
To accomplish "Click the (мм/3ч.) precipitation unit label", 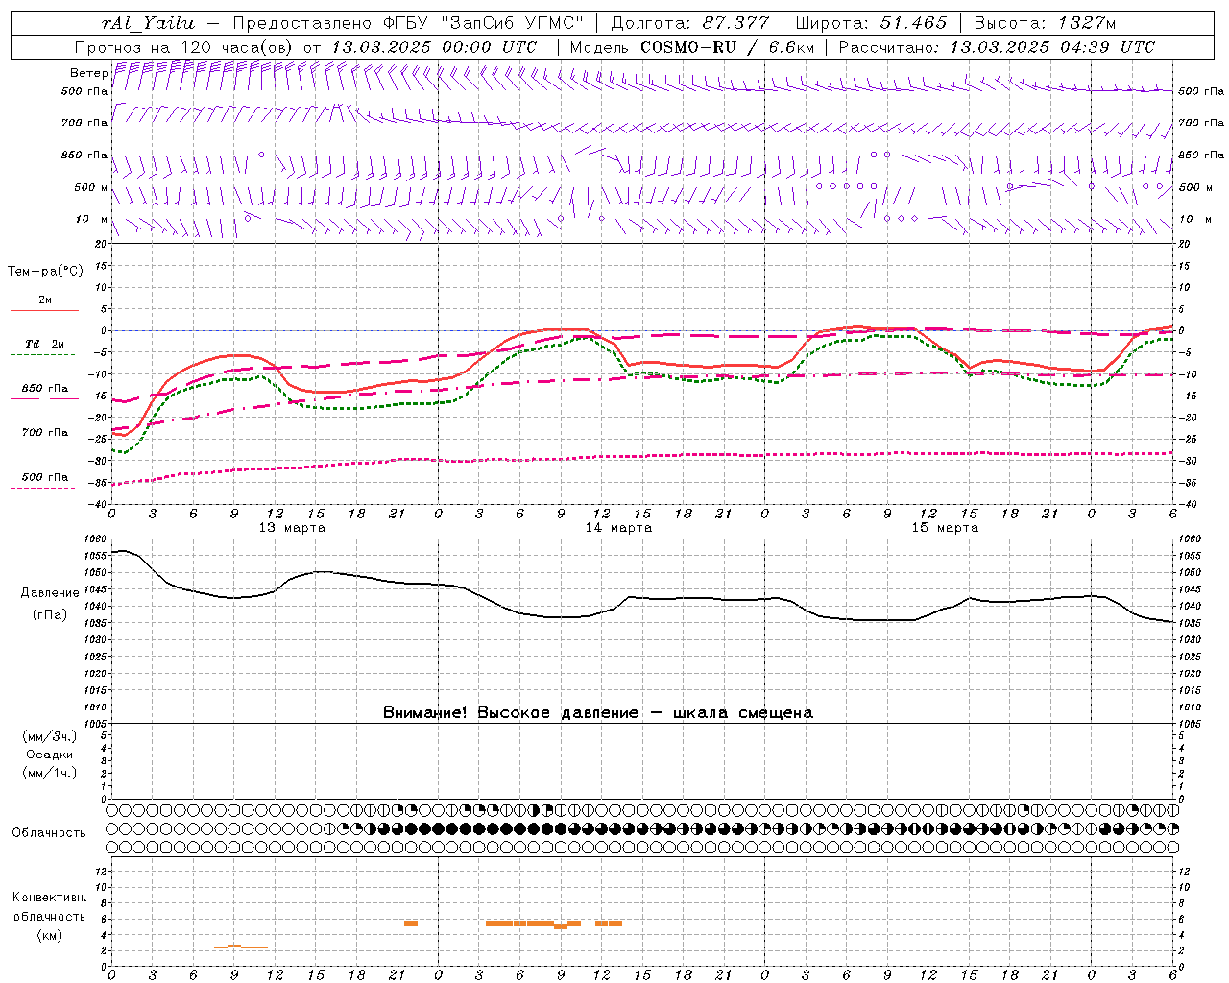I will [x=50, y=736].
